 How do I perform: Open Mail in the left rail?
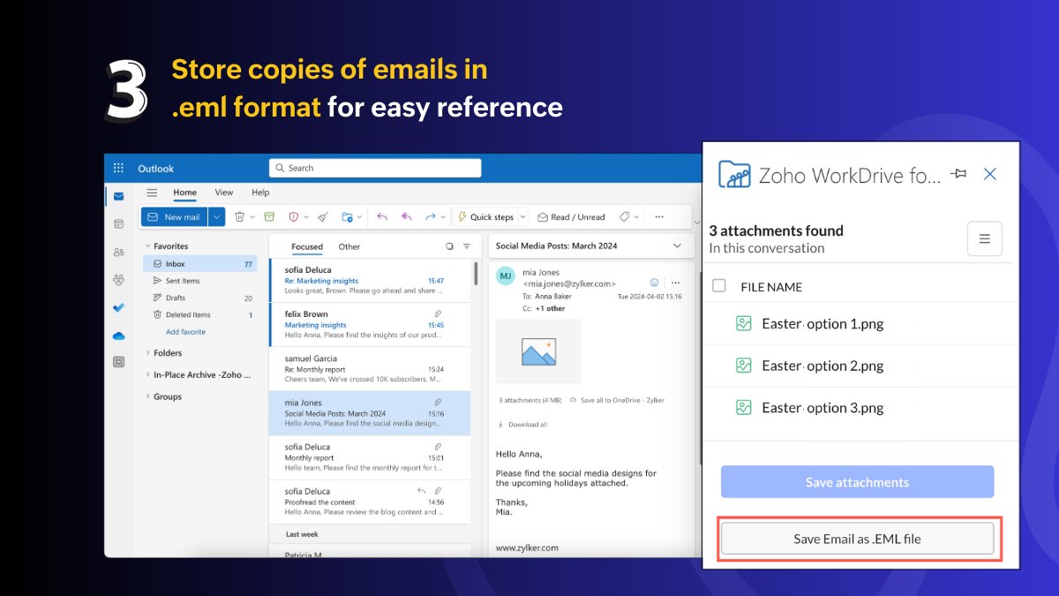pyautogui.click(x=118, y=196)
